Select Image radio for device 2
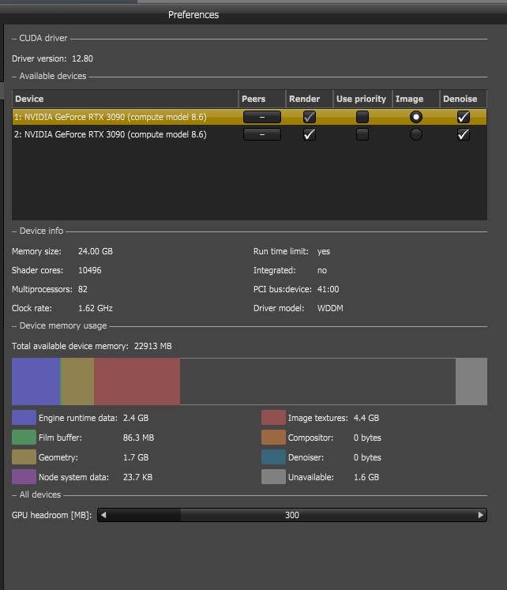Screen dimensions: 507x590 [x=416, y=134]
